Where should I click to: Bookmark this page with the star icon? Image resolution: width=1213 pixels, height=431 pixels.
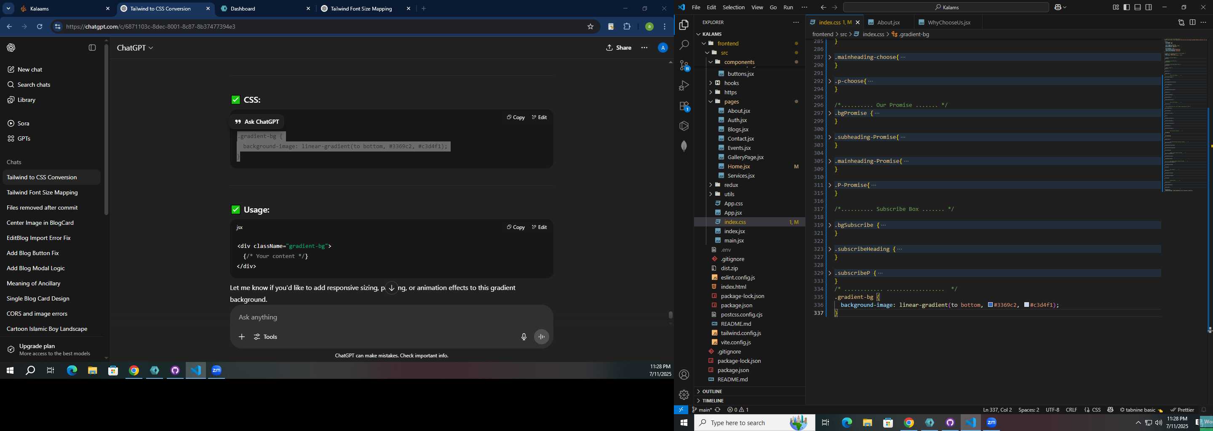(x=590, y=27)
